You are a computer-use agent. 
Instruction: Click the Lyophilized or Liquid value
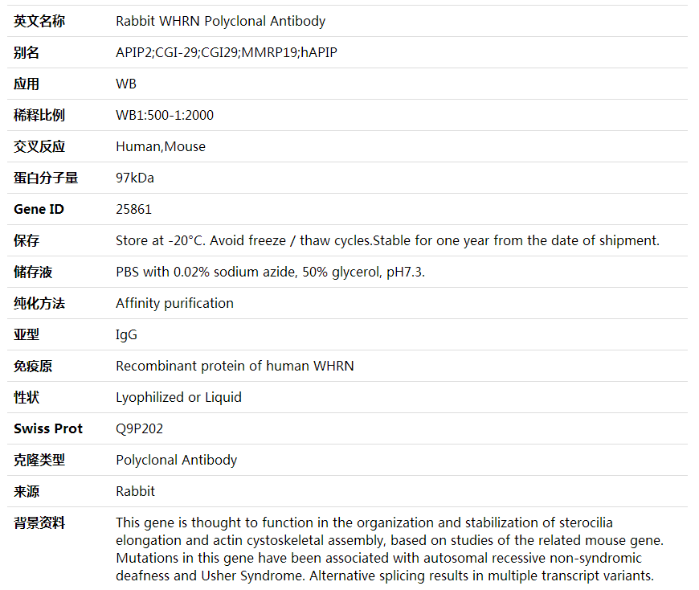point(178,398)
